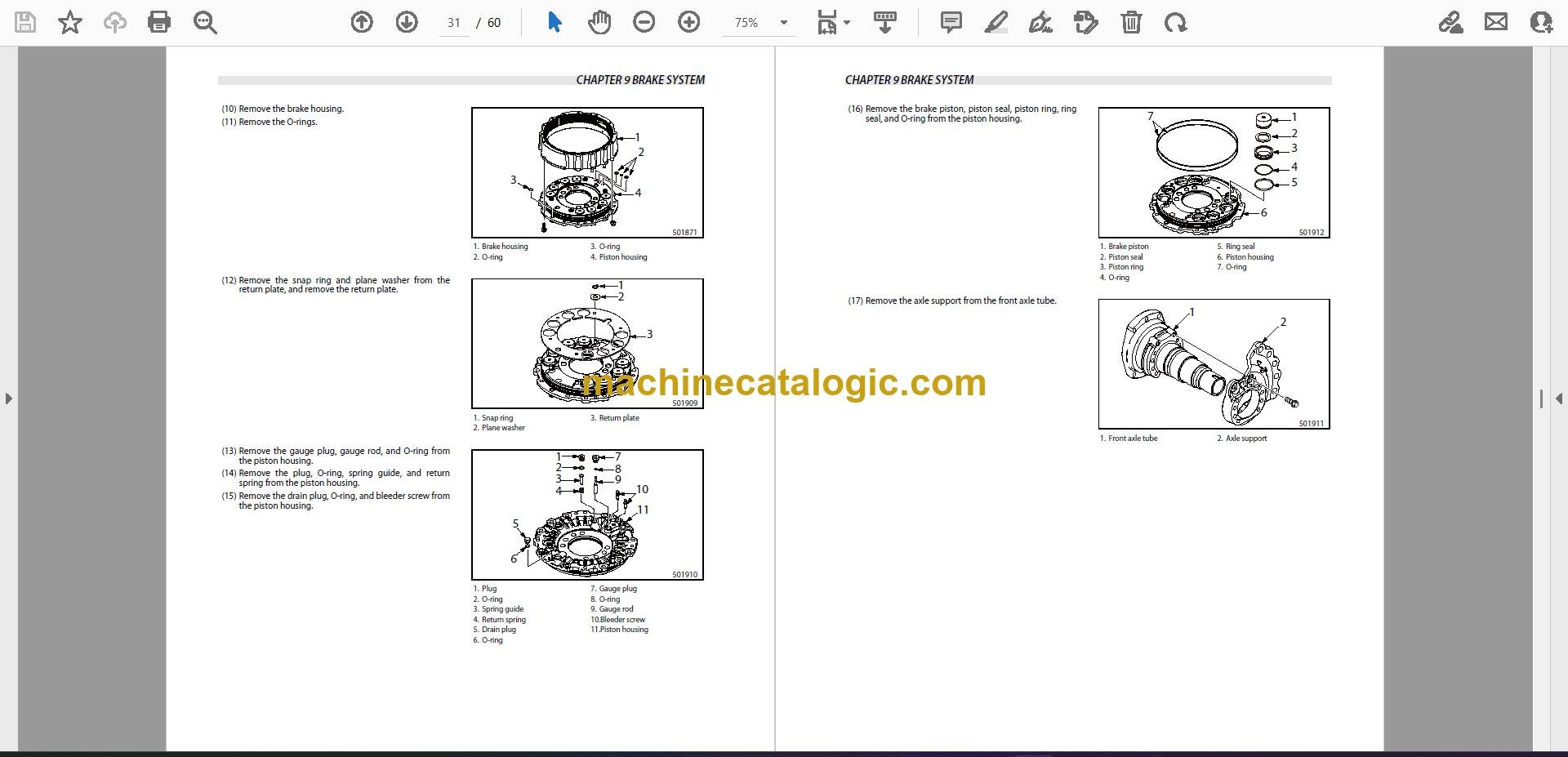Activate the selection arrow tool
This screenshot has height=757, width=1568.
click(555, 23)
